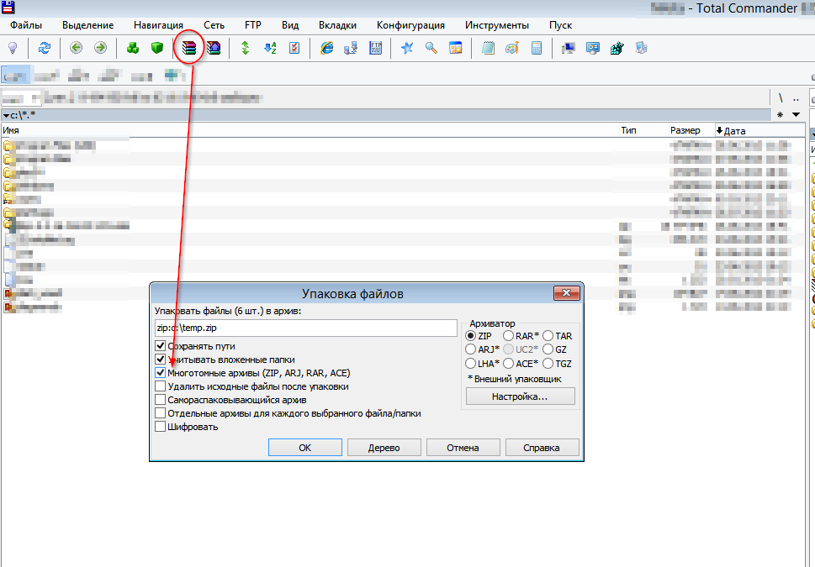This screenshot has height=567, width=815.
Task: Choose the GZ archiver option
Action: [x=548, y=349]
